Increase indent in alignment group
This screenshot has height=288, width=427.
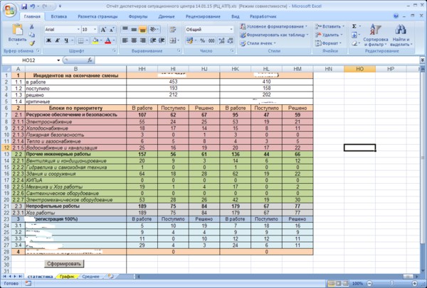point(162,40)
